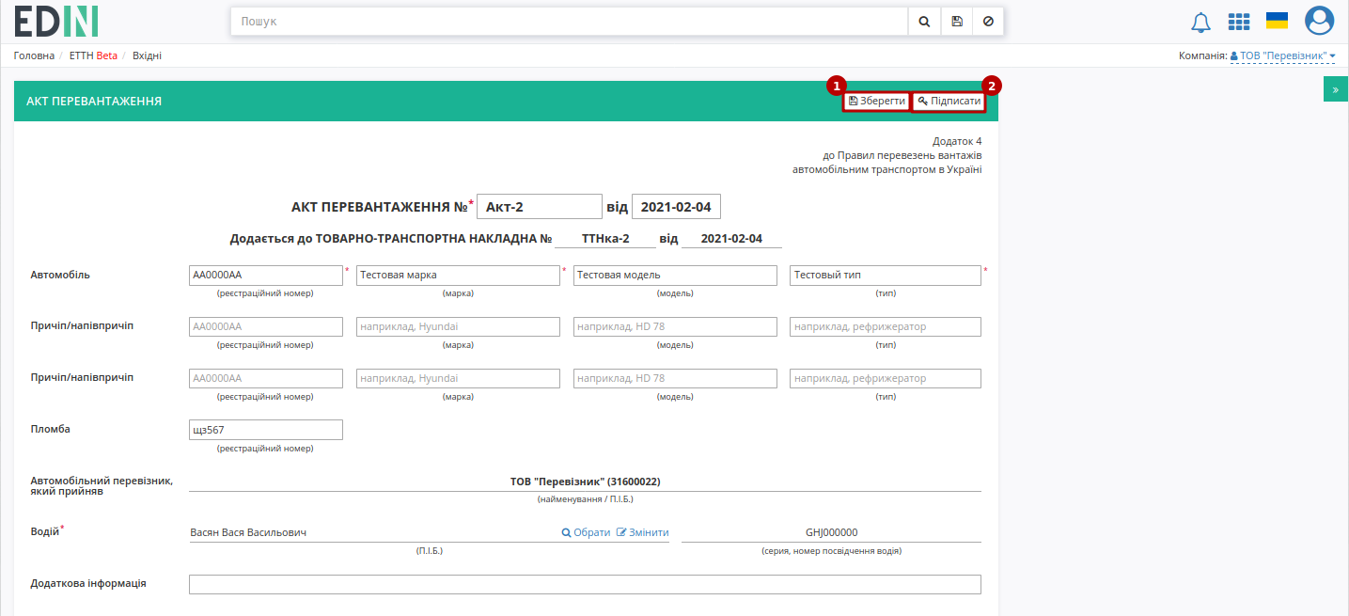The image size is (1349, 616).
Task: Open the company dropdown ТОВ "Перевізник"
Action: point(1282,56)
